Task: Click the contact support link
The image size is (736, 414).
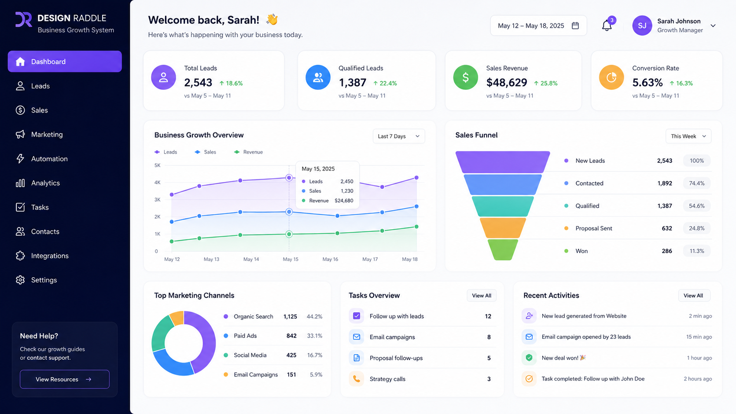Action: point(48,358)
